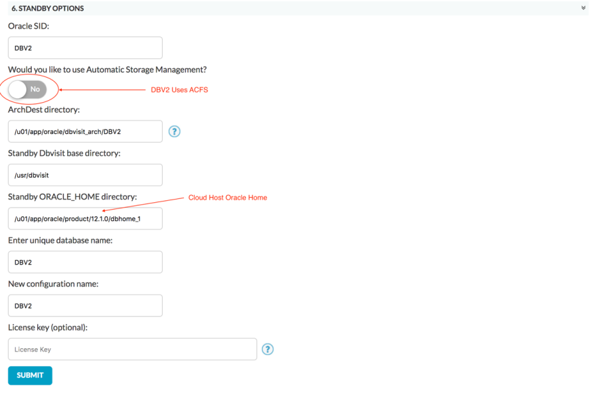
Task: Open the License key help icon
Action: (268, 350)
